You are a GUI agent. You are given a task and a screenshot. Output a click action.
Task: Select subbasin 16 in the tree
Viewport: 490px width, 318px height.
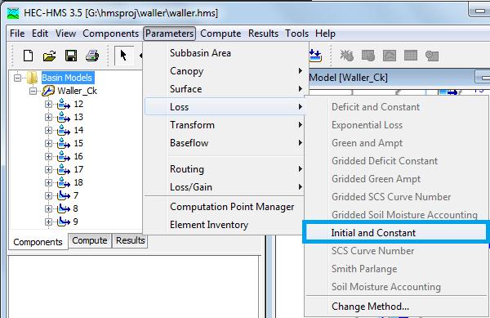pos(78,156)
